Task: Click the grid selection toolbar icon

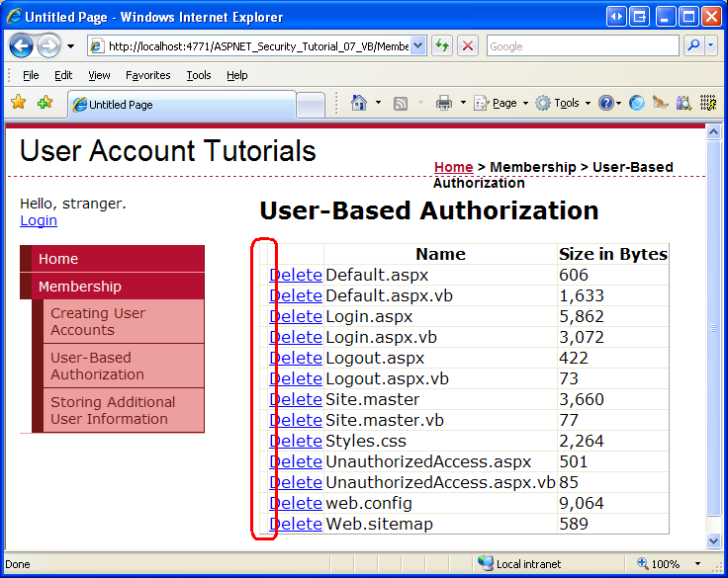Action: 708,103
